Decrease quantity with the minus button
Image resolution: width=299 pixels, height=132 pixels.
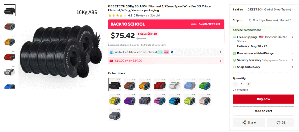(x=235, y=84)
